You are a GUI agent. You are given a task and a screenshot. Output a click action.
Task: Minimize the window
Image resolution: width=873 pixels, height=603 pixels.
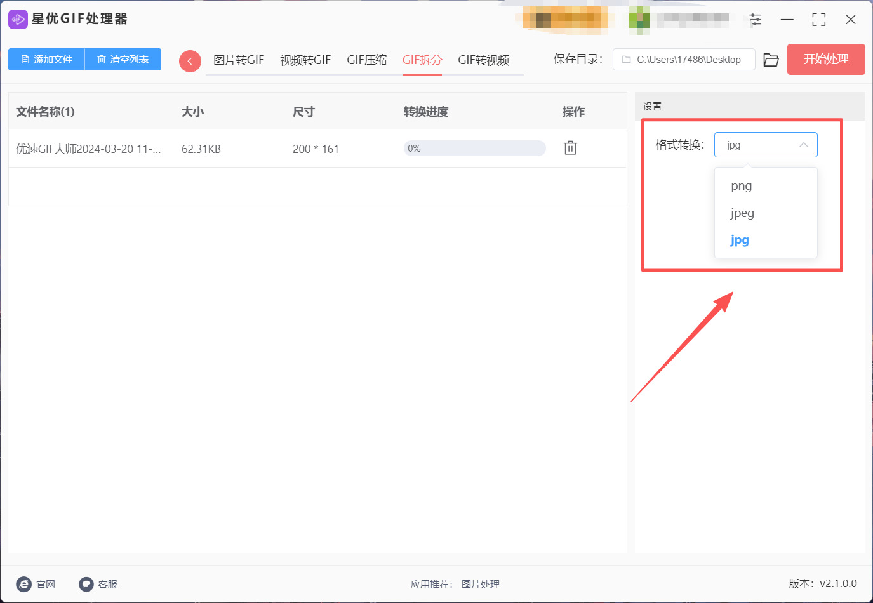787,20
